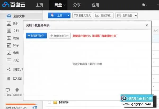Open the 主页 tab
Screen dimensions: 159x109
click(39, 5)
